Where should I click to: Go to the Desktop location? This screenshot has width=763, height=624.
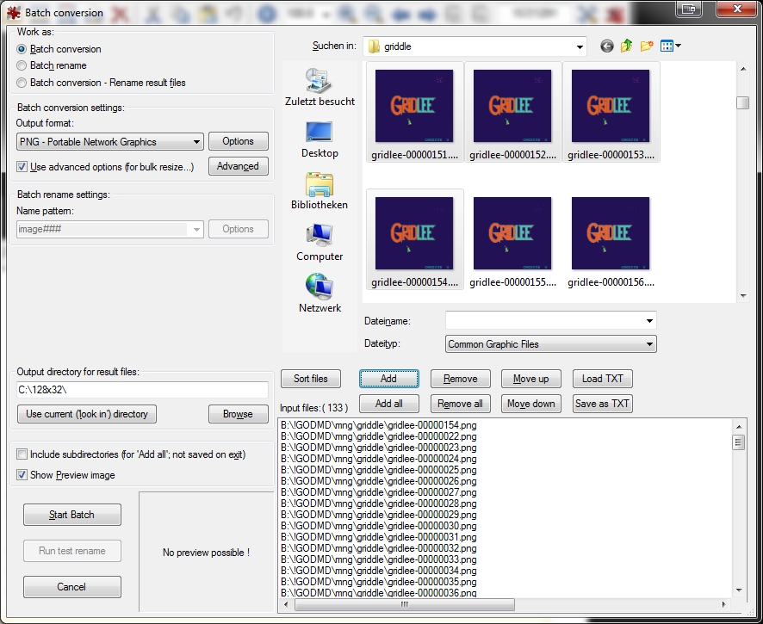click(319, 139)
